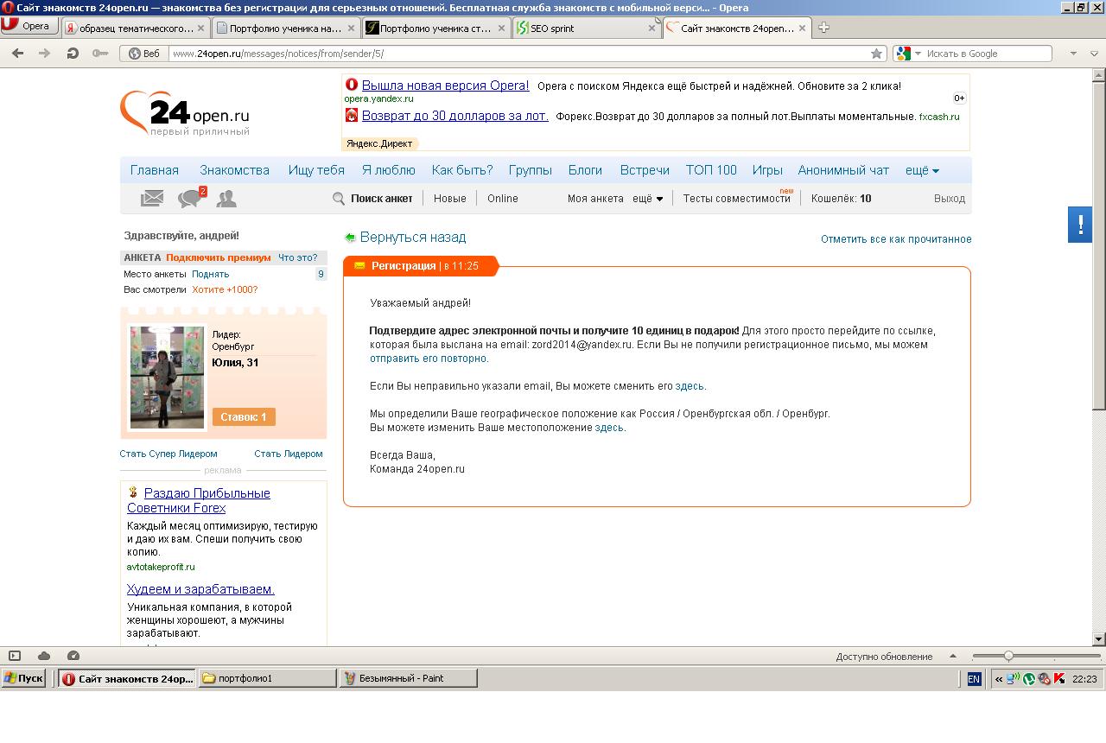Click the blue exclamation feedback tab
The image size is (1106, 743).
tap(1080, 225)
